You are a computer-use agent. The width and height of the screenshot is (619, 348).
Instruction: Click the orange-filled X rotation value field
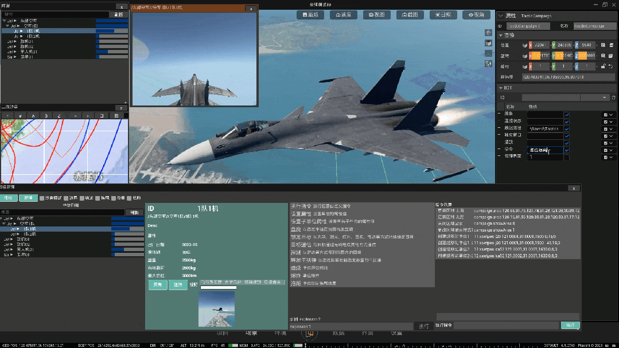540,56
